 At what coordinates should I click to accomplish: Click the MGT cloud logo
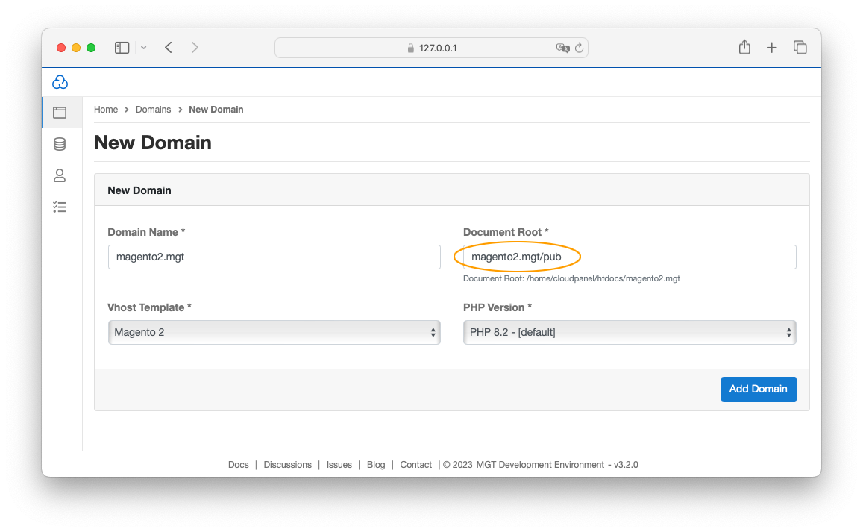60,82
